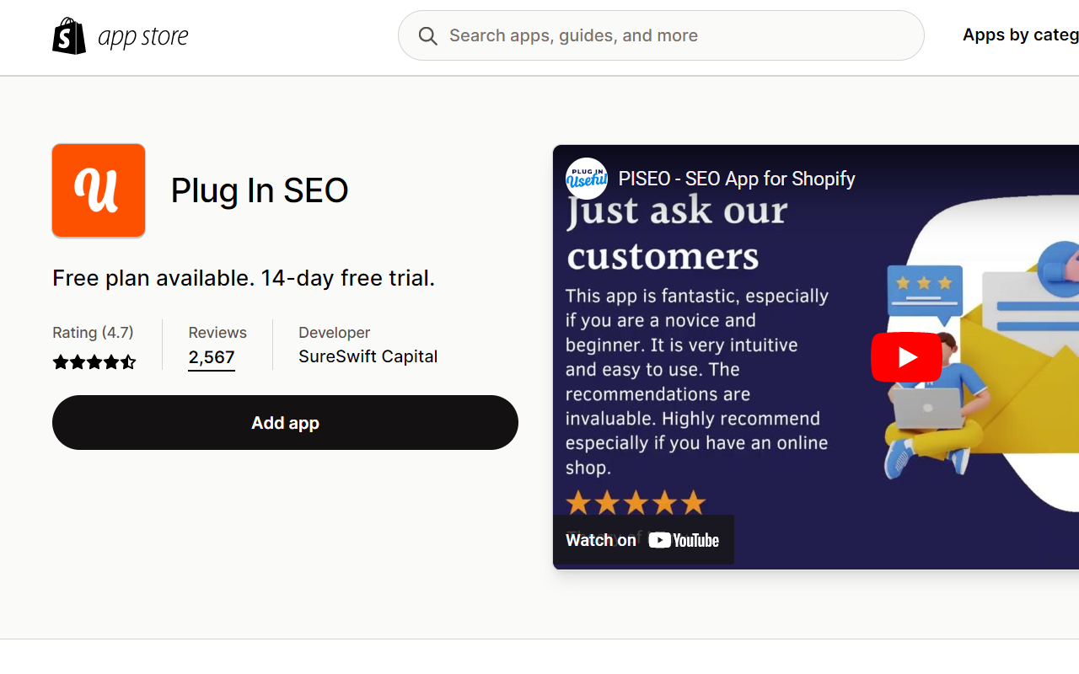1079x674 pixels.
Task: Click inside the search apps input field
Action: point(590,35)
